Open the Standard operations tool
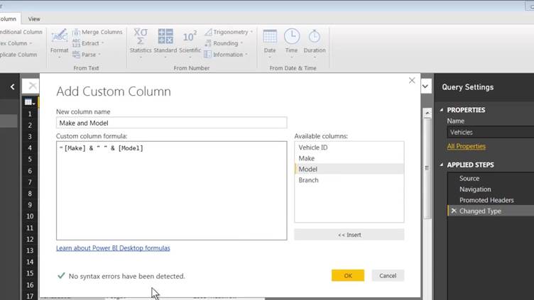 pos(165,43)
